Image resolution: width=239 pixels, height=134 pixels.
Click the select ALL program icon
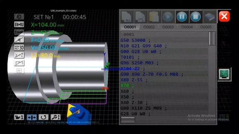click(x=127, y=17)
